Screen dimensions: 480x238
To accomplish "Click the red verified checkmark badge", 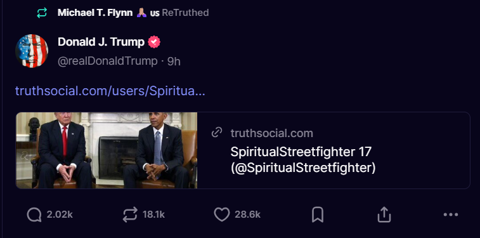I will pos(154,42).
